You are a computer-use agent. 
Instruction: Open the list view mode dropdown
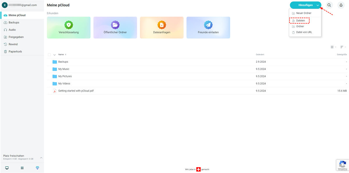[333, 47]
